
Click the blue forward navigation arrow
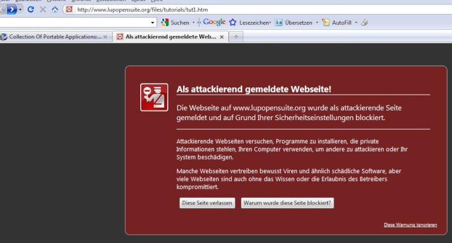coord(11,10)
